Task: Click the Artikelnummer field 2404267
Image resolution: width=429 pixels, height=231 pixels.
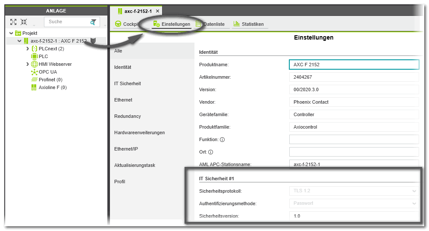Action: point(354,77)
